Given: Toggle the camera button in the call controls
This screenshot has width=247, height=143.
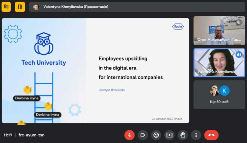Looking at the screenshot, I should pos(143,135).
